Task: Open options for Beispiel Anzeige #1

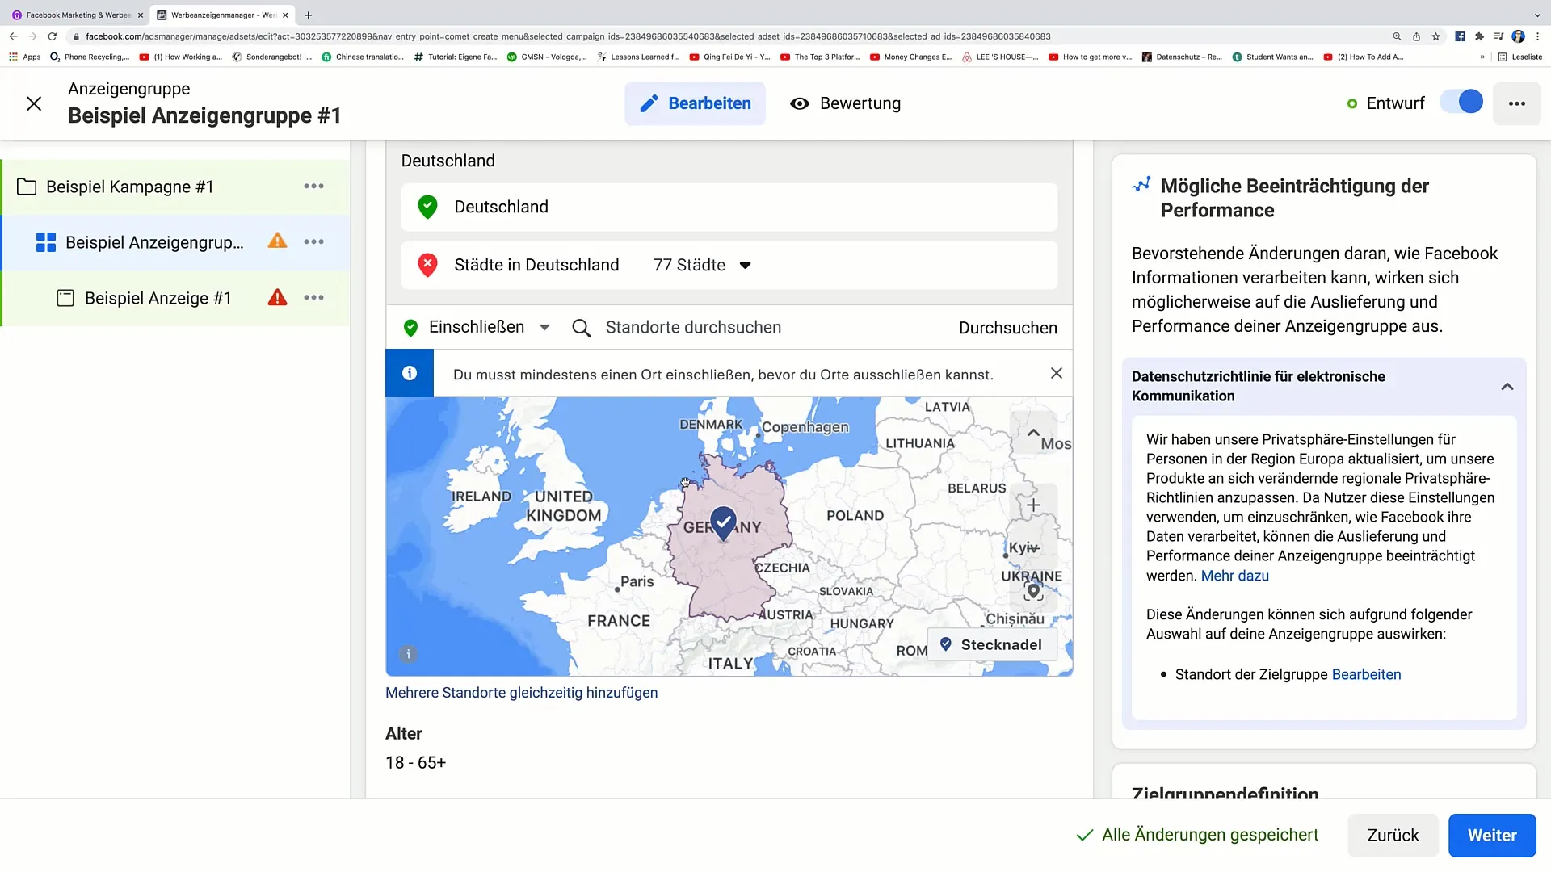Action: pos(313,298)
